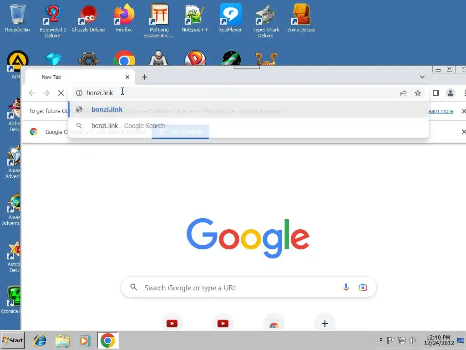466x350 pixels.
Task: Close the New Tab tab
Action: point(127,77)
